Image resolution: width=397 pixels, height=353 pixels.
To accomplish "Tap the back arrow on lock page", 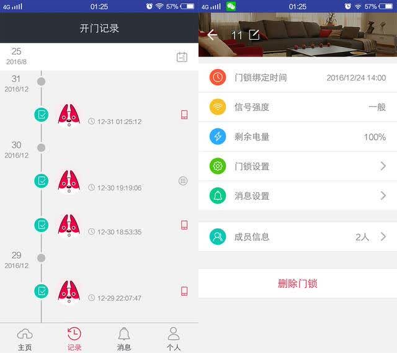I will [x=212, y=35].
